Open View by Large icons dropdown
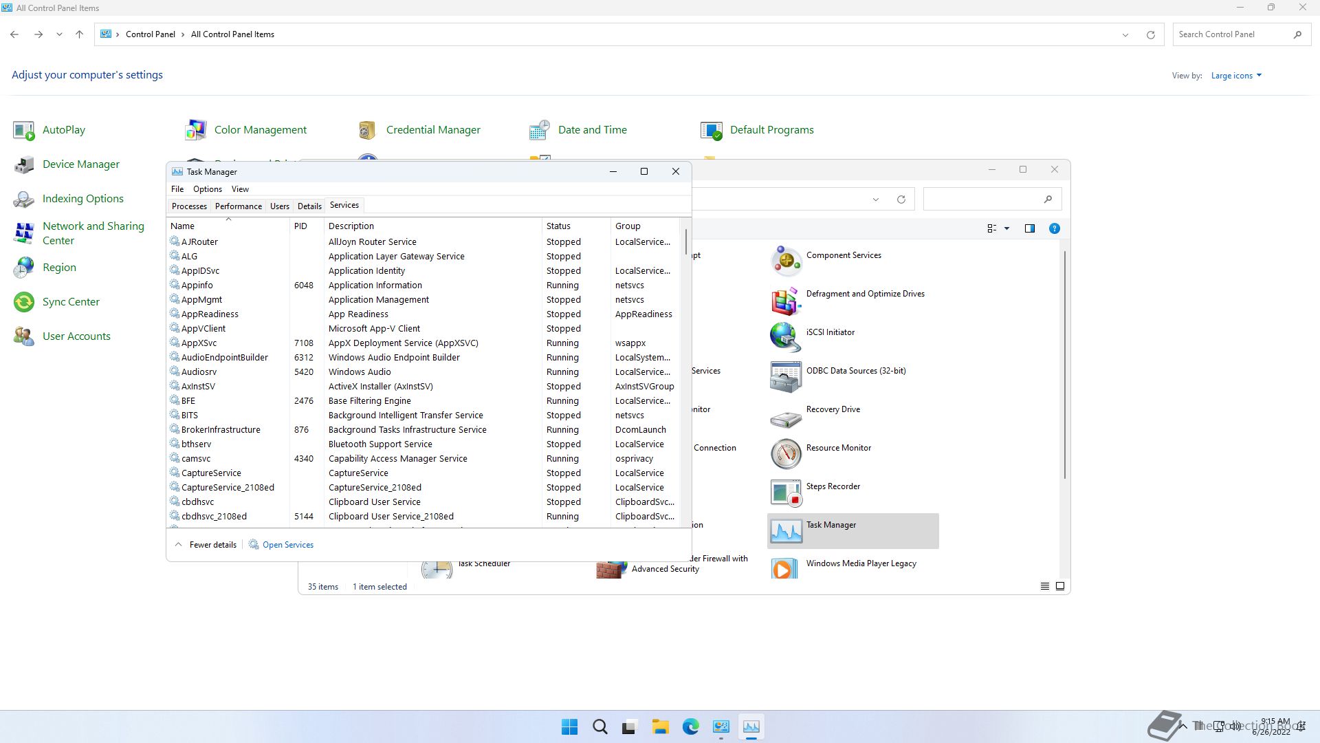Screen dimensions: 1320x743 (x=1236, y=76)
